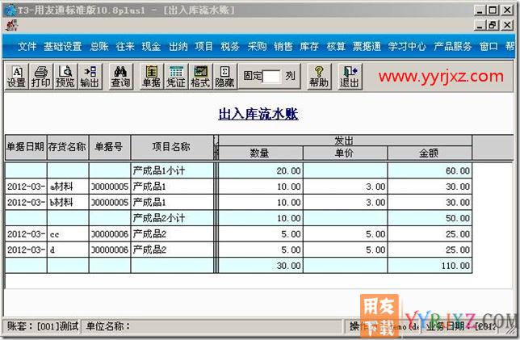Screen dimensions: 520x340
Task: Click the 出入库流水账 report title link
Action: (258, 114)
